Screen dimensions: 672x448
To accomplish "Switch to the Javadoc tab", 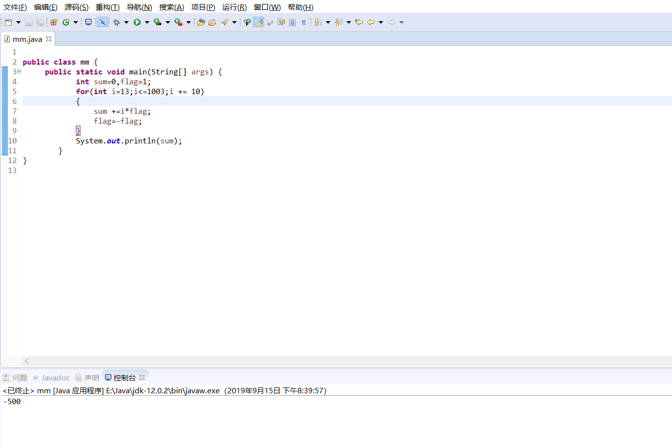I will click(52, 378).
